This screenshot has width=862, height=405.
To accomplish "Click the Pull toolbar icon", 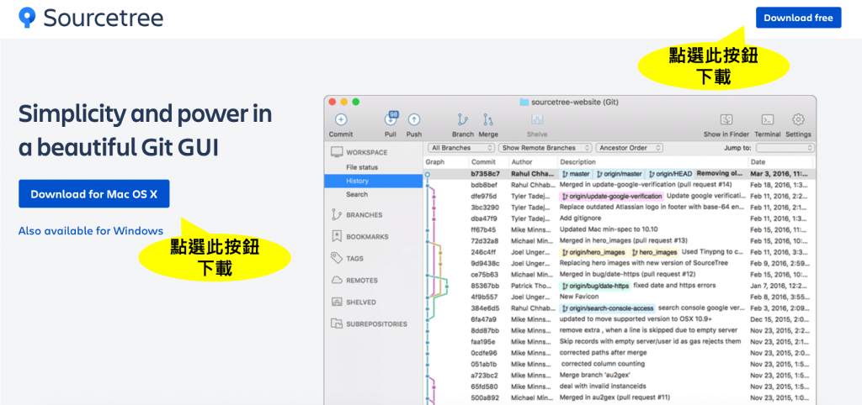I will [x=391, y=119].
